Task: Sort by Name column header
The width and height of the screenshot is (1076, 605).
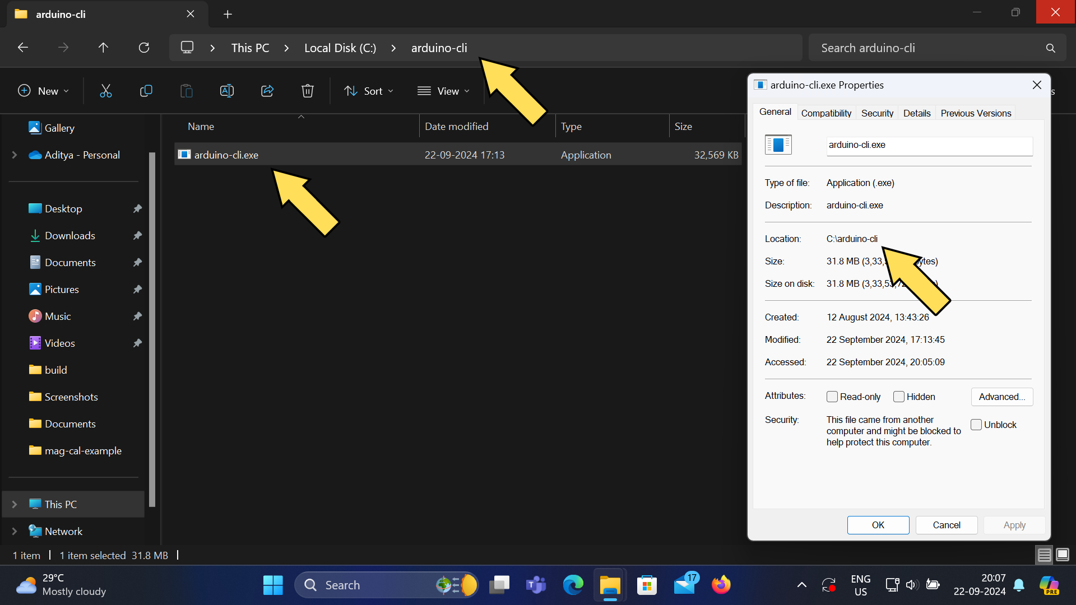Action: [x=297, y=127]
